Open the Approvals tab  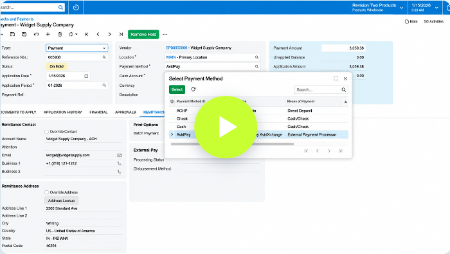(125, 113)
